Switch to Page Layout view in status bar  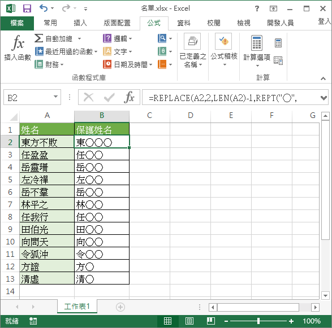coord(189,321)
